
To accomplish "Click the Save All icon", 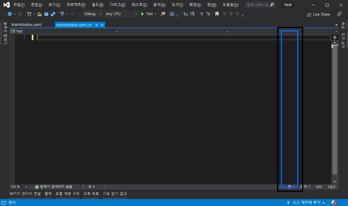I will [x=53, y=14].
